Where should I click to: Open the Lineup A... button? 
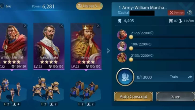(89, 6)
